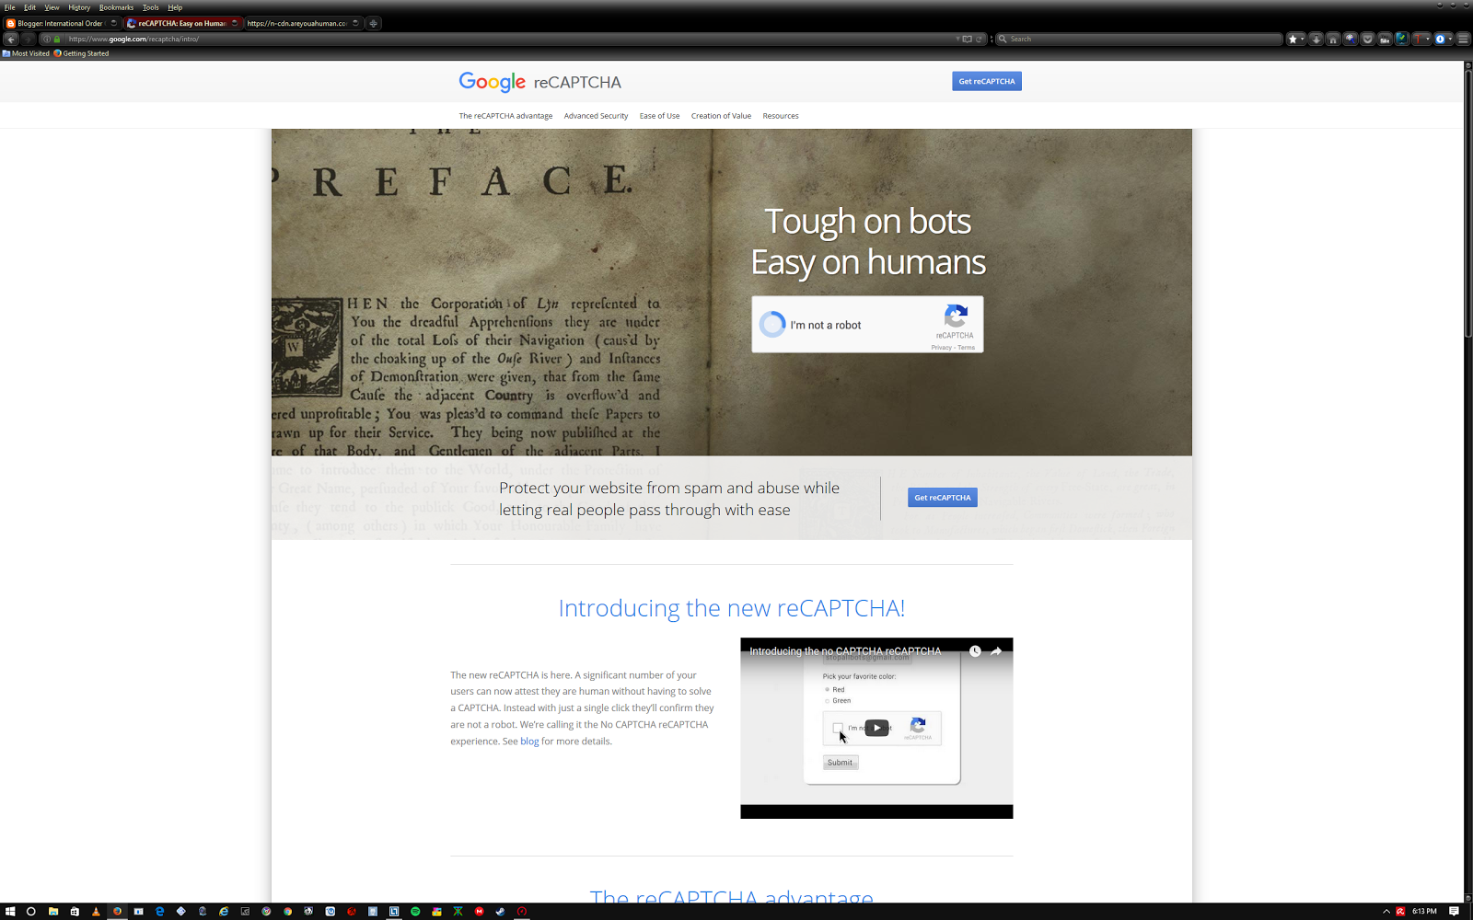This screenshot has height=920, width=1473.
Task: Click Get reCAPTCHA button beside Protect your website
Action: pos(942,498)
